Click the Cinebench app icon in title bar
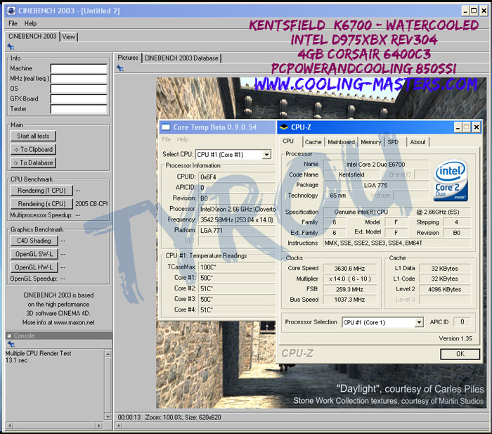Image resolution: width=492 pixels, height=434 pixels. (11, 11)
